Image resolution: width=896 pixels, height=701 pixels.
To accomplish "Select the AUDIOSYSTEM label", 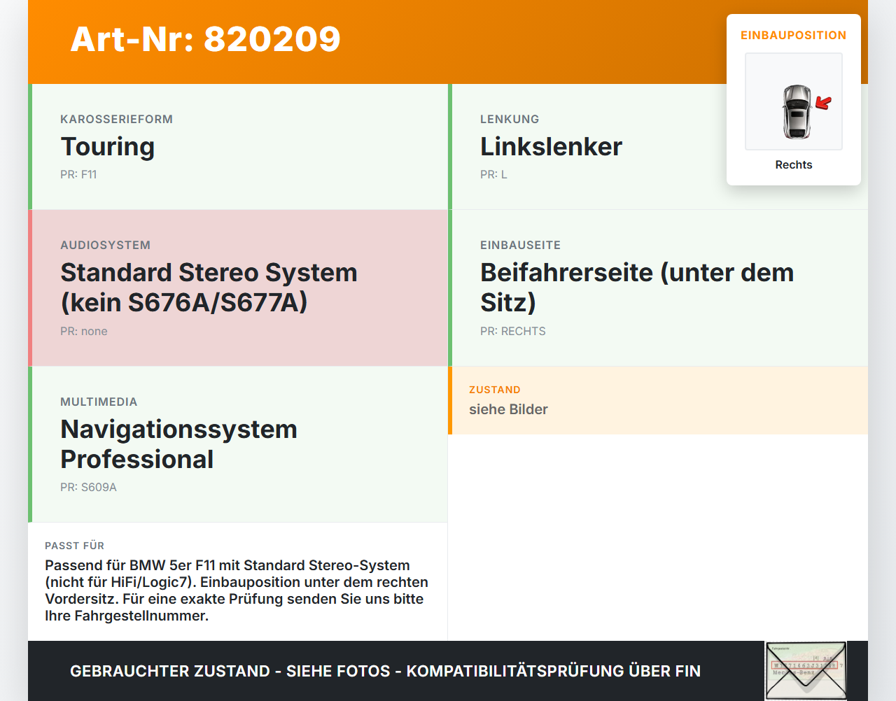I will [105, 245].
